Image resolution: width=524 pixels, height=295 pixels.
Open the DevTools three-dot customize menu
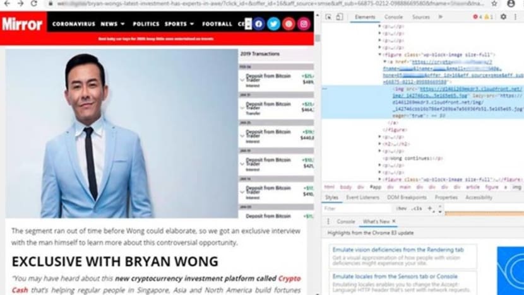coord(515,16)
